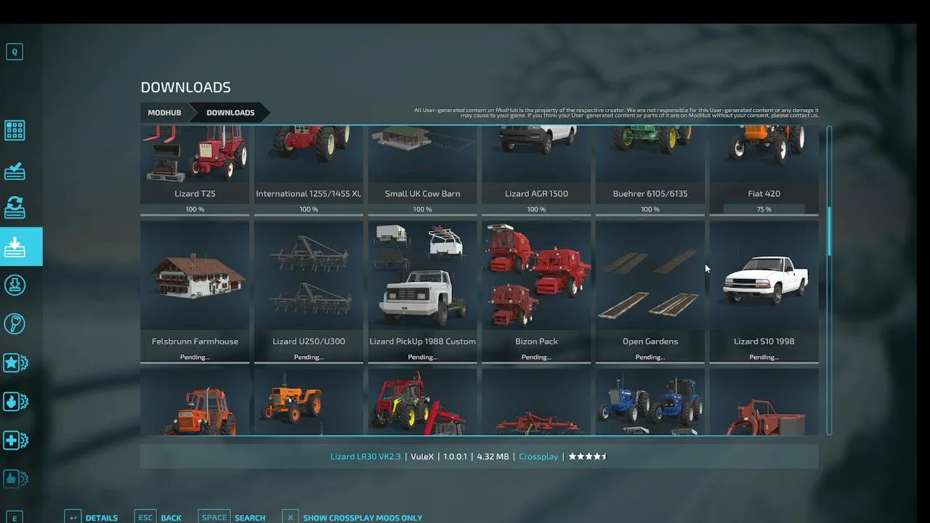This screenshot has width=930, height=523.
Task: Open DETAILS for selected mod
Action: 102,518
